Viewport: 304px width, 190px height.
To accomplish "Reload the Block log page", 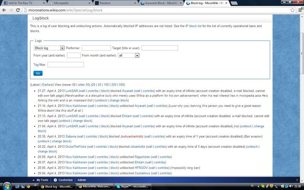I will pyautogui.click(x=18, y=10).
